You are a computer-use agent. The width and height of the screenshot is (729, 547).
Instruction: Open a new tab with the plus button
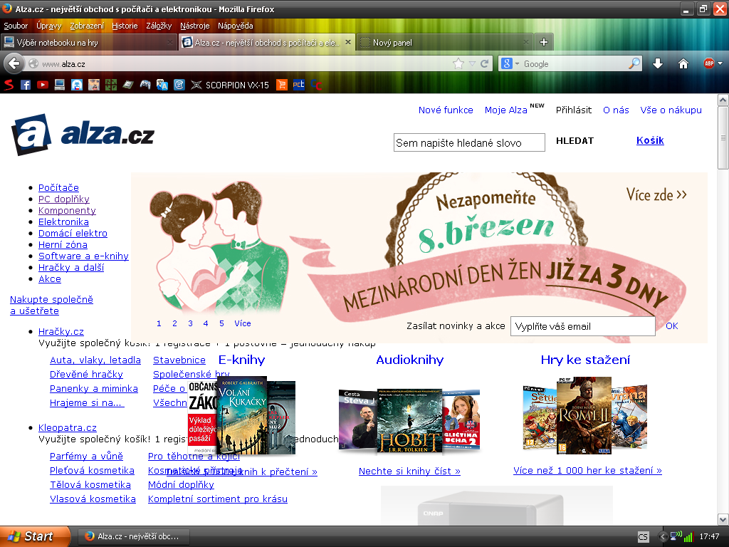[543, 42]
